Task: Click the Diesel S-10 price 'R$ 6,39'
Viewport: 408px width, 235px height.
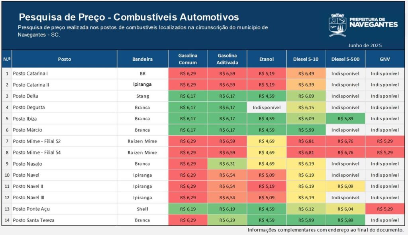Action: pyautogui.click(x=306, y=85)
